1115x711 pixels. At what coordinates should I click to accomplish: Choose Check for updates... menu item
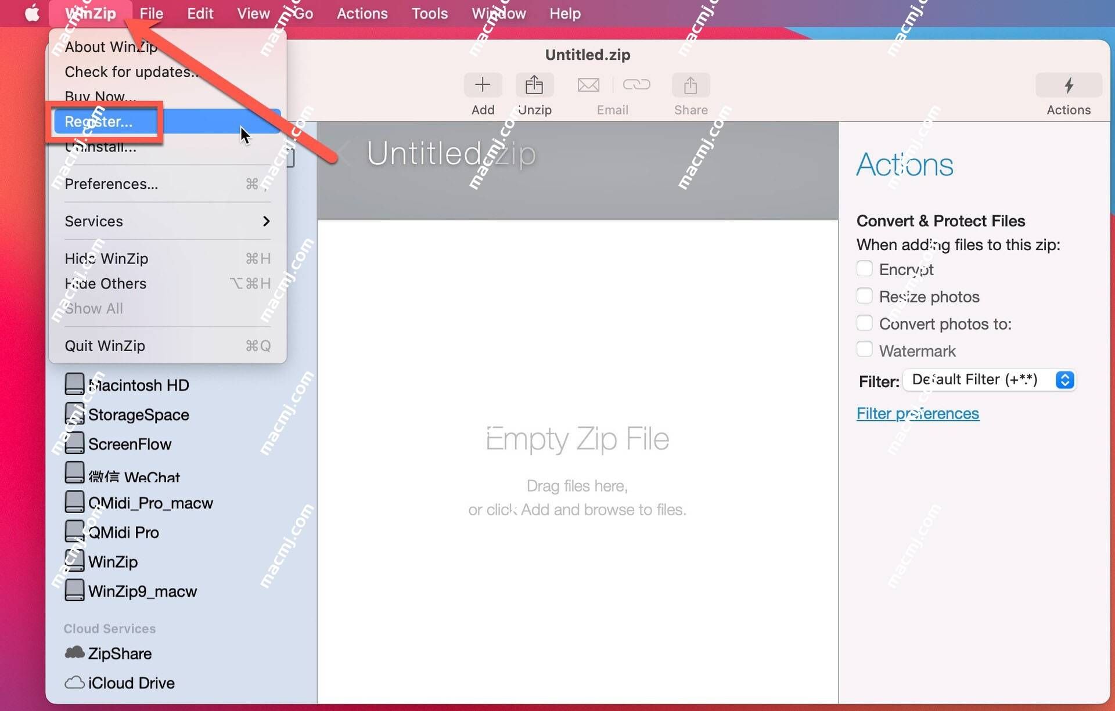click(x=168, y=72)
